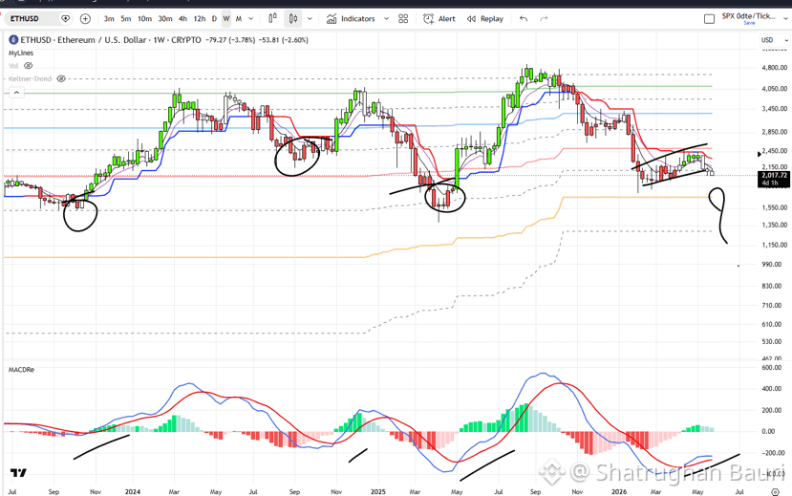The image size is (792, 496).
Task: Open the Indicators dialog
Action: point(351,19)
